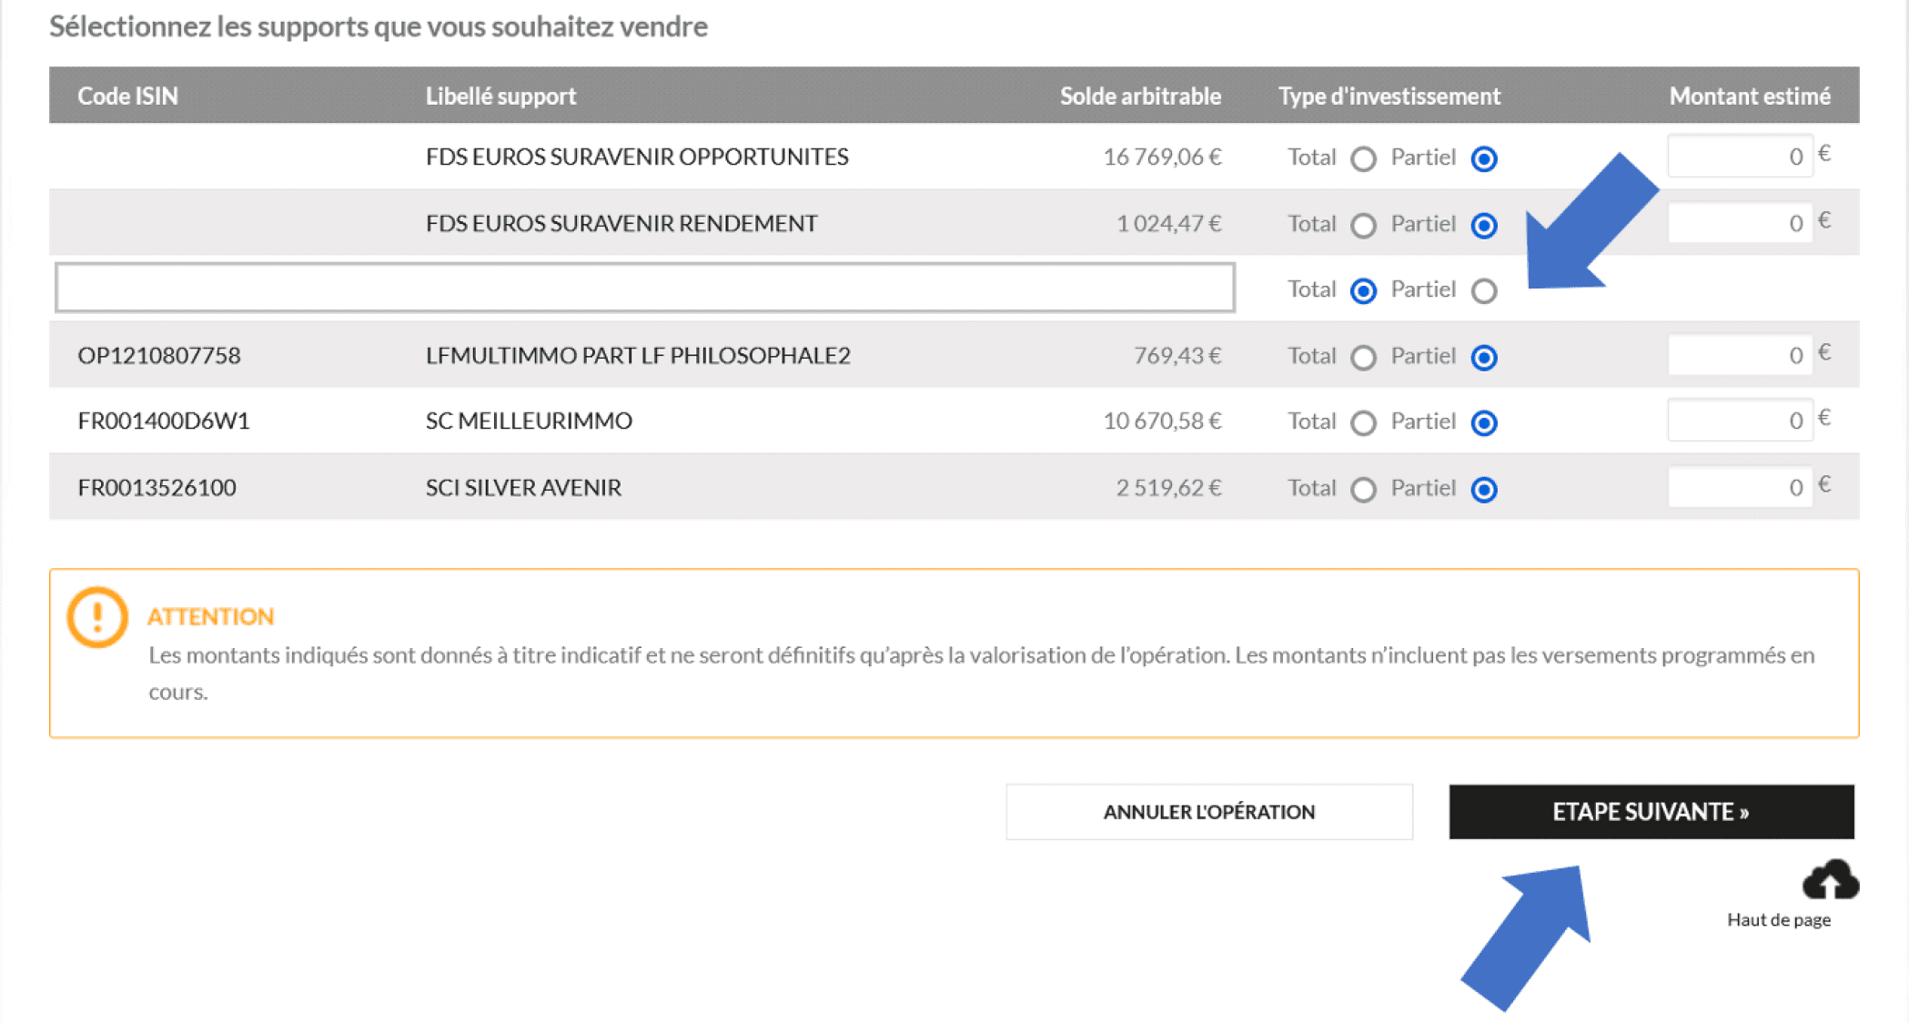Click the empty support name input field
Viewport: 1909px width, 1023px height.
coord(643,289)
